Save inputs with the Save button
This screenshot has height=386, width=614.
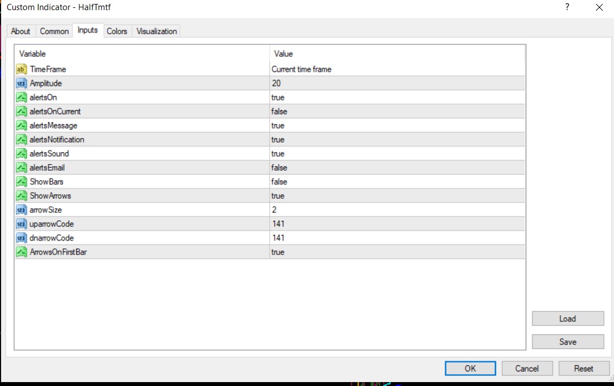568,342
